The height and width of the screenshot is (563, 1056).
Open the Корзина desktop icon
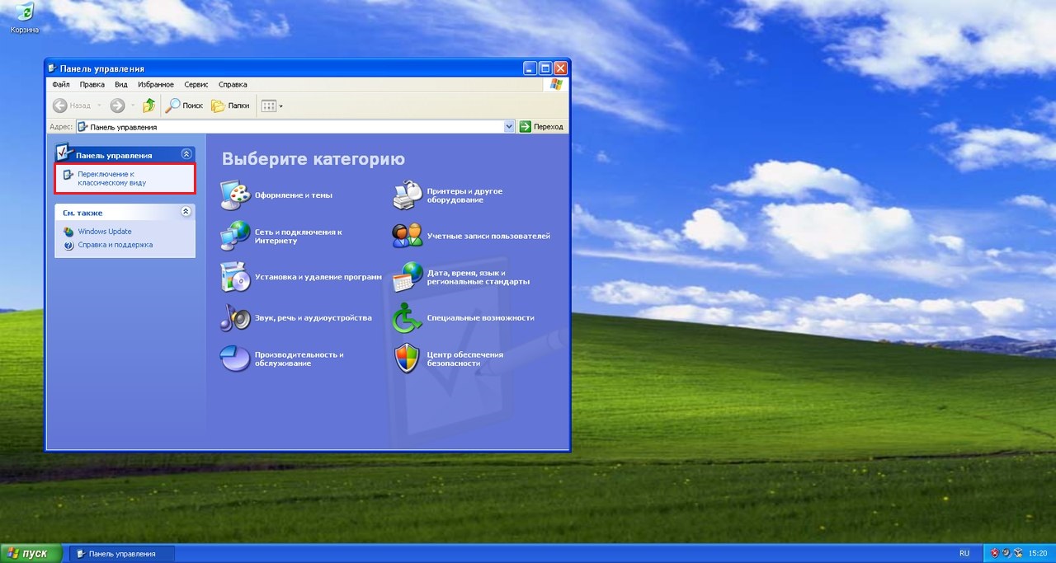24,18
